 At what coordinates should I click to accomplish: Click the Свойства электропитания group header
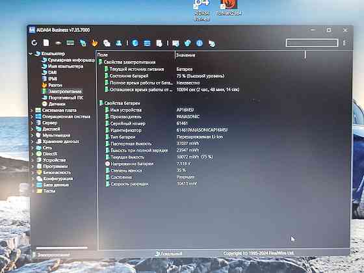click(x=127, y=62)
